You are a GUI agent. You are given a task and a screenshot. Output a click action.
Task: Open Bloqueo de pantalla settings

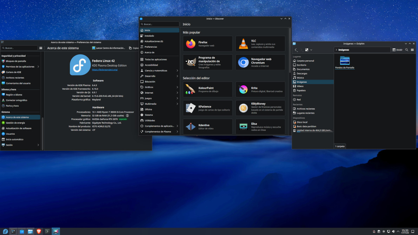(20, 61)
